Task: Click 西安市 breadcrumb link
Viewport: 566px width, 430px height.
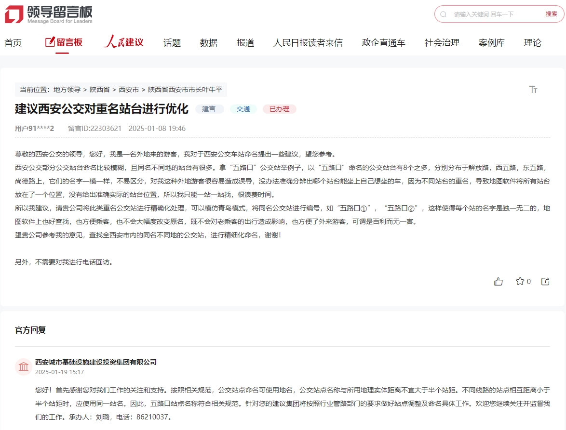Action: coord(129,90)
